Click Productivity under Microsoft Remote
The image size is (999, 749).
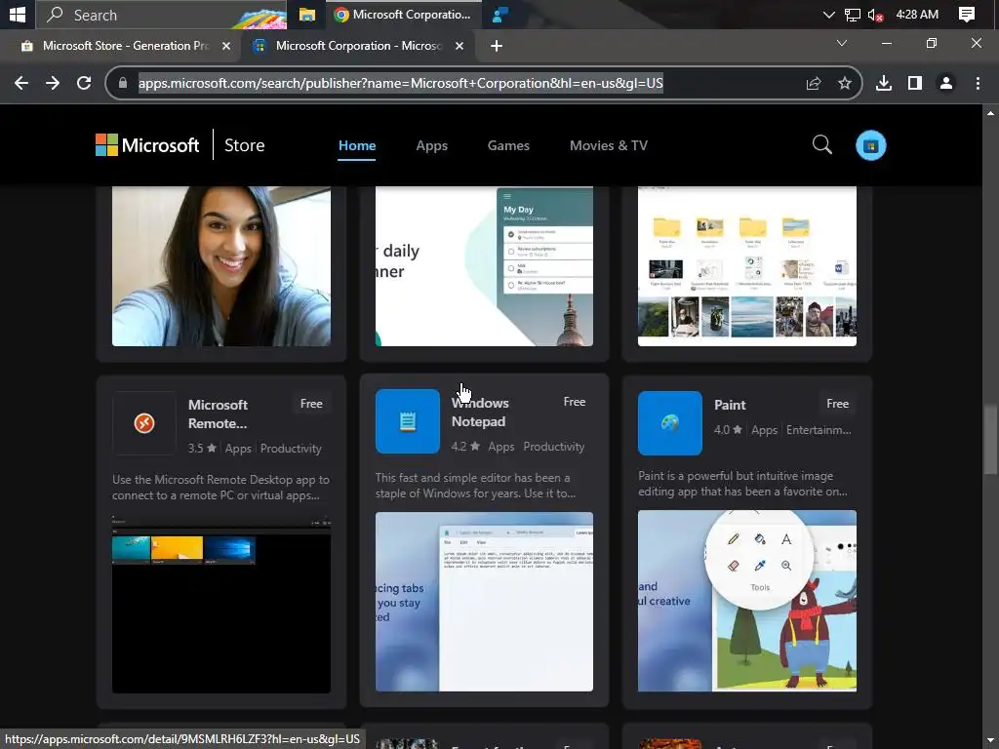pyautogui.click(x=291, y=449)
